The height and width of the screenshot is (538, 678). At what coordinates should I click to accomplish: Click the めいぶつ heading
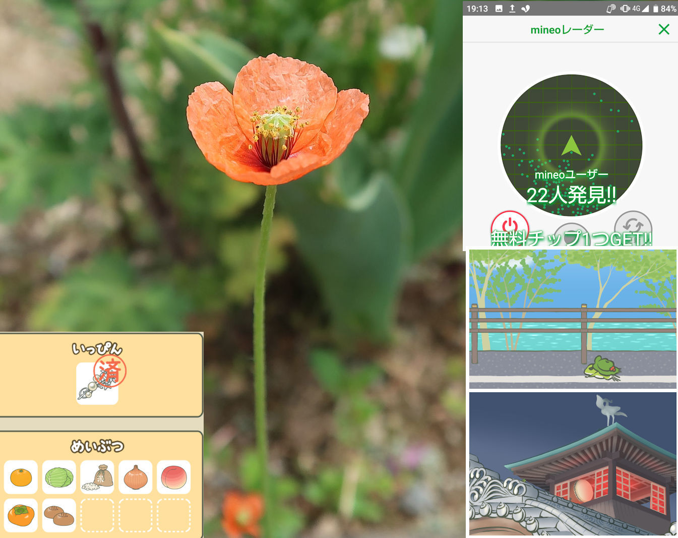[x=97, y=446]
